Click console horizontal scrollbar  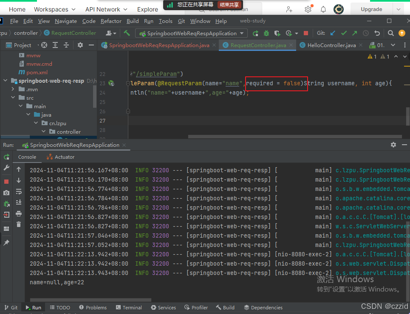pos(90,300)
